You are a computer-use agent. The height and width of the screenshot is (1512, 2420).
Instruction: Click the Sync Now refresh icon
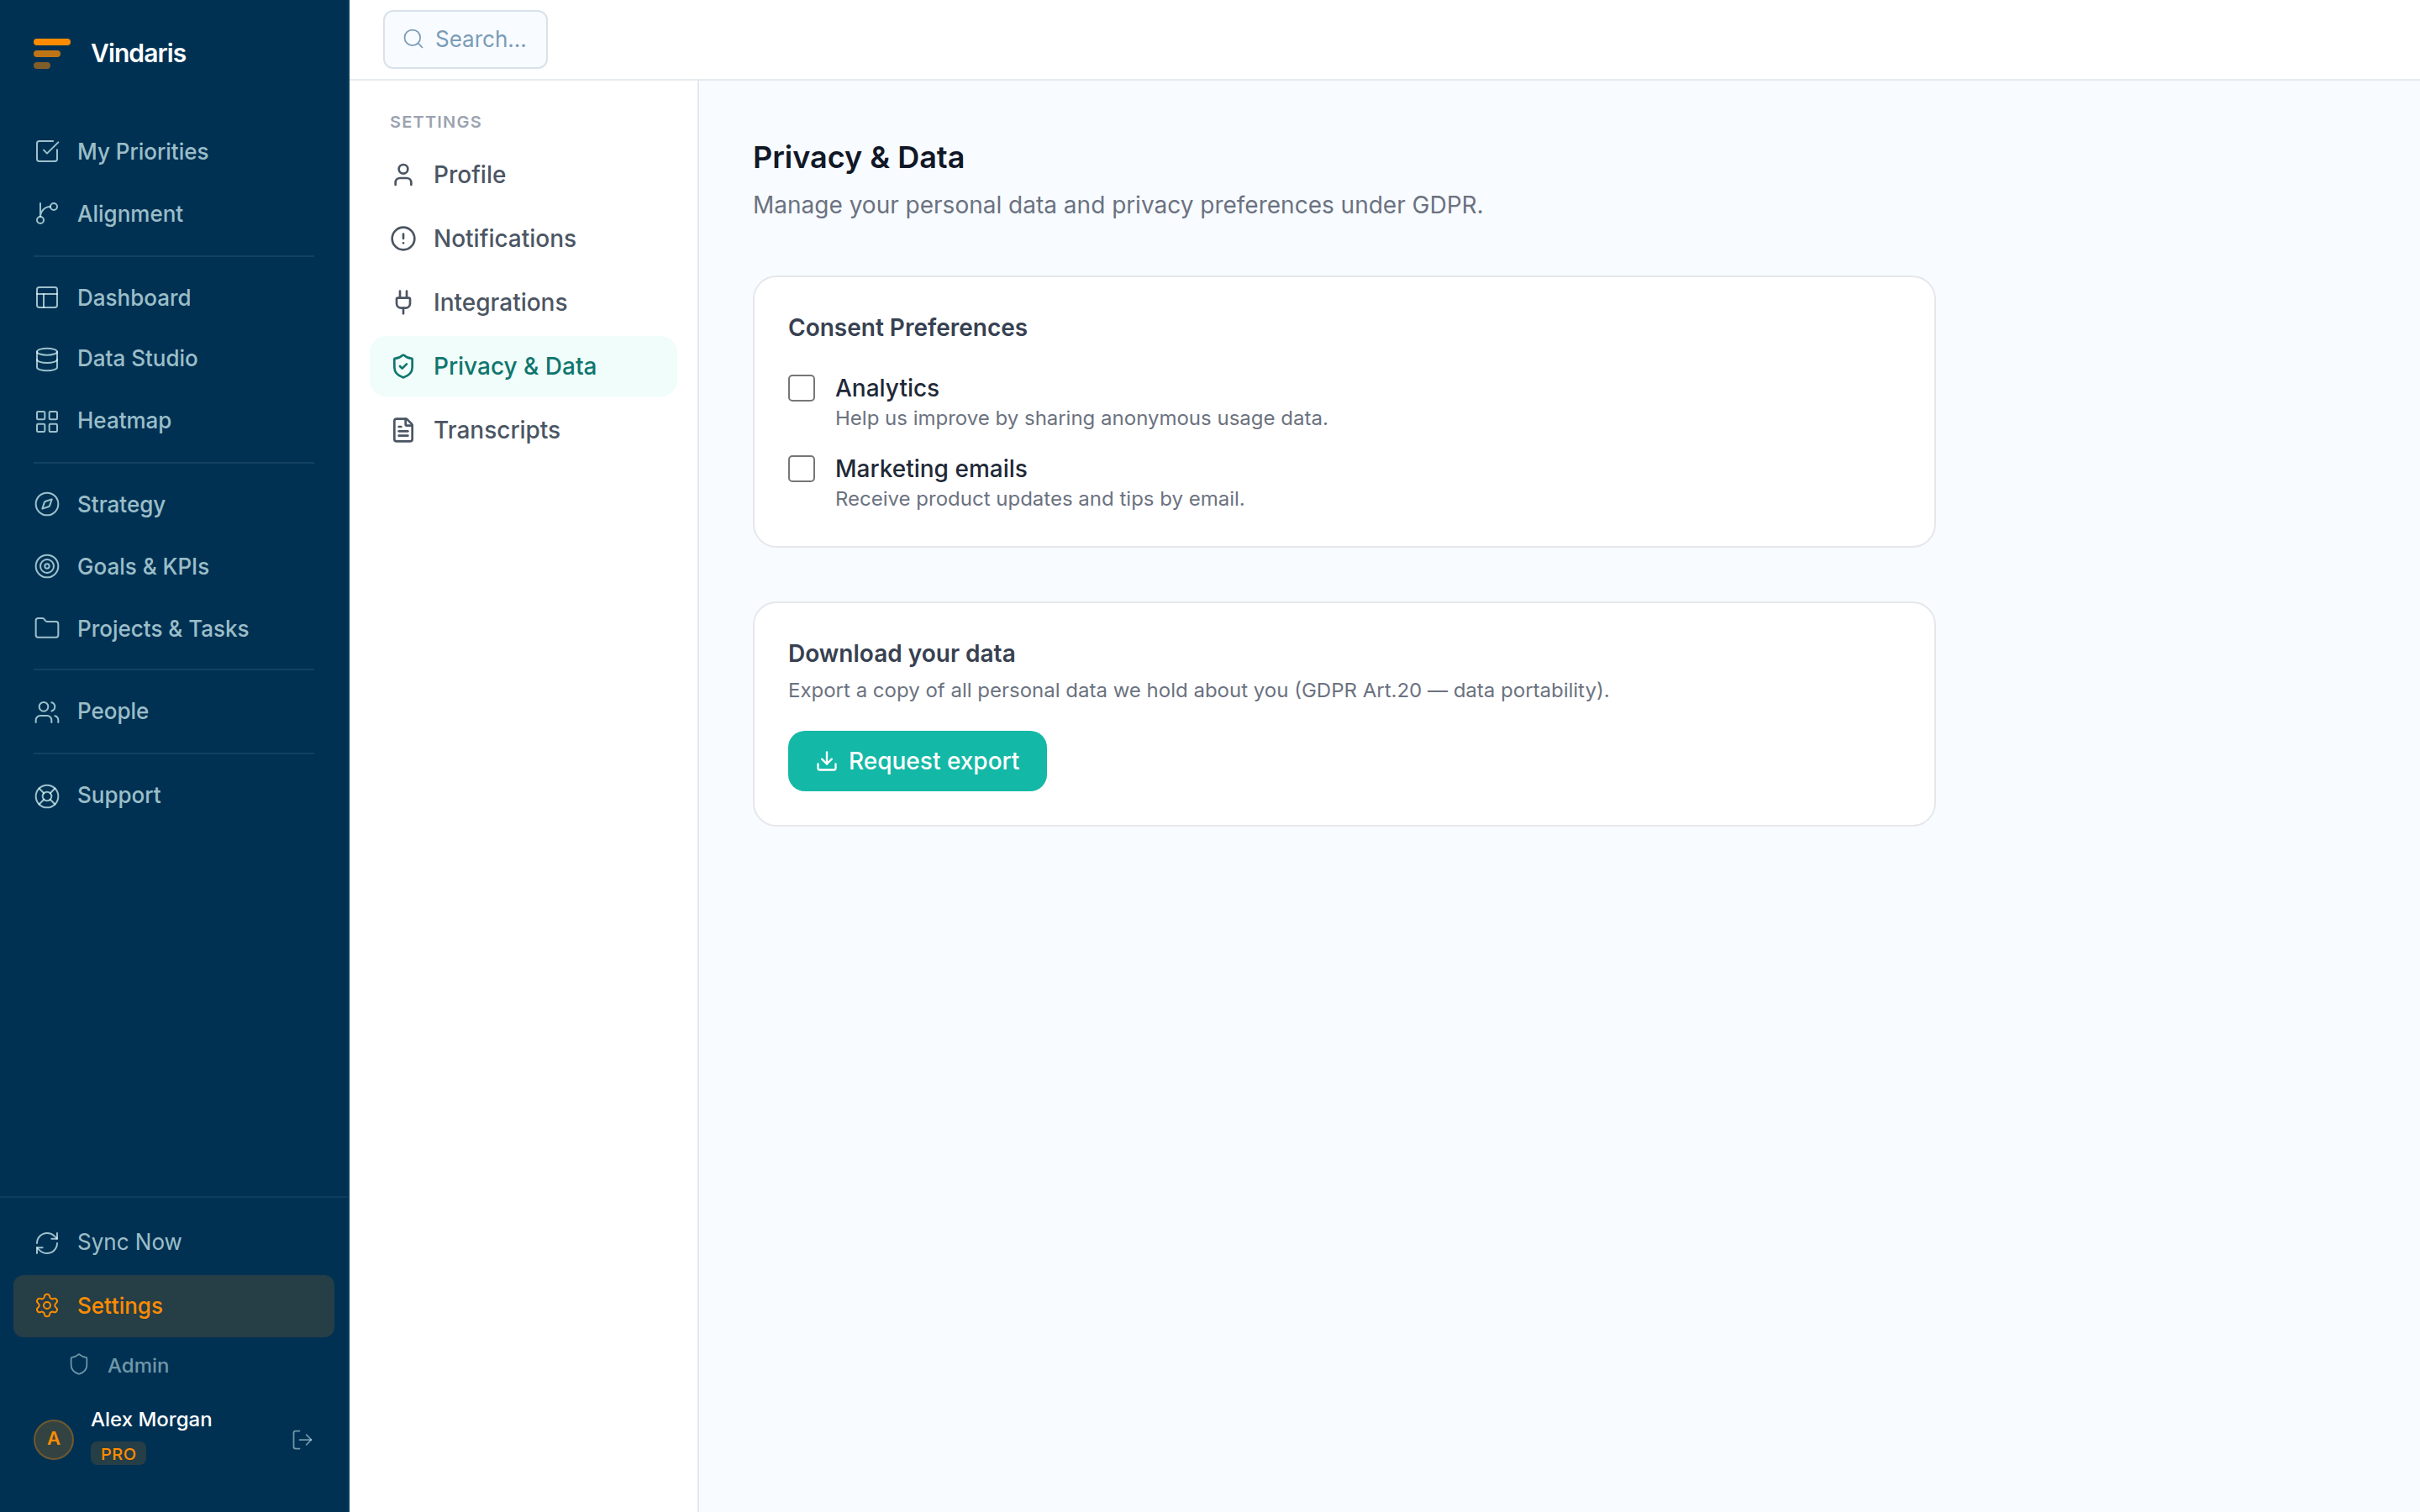pyautogui.click(x=47, y=1242)
